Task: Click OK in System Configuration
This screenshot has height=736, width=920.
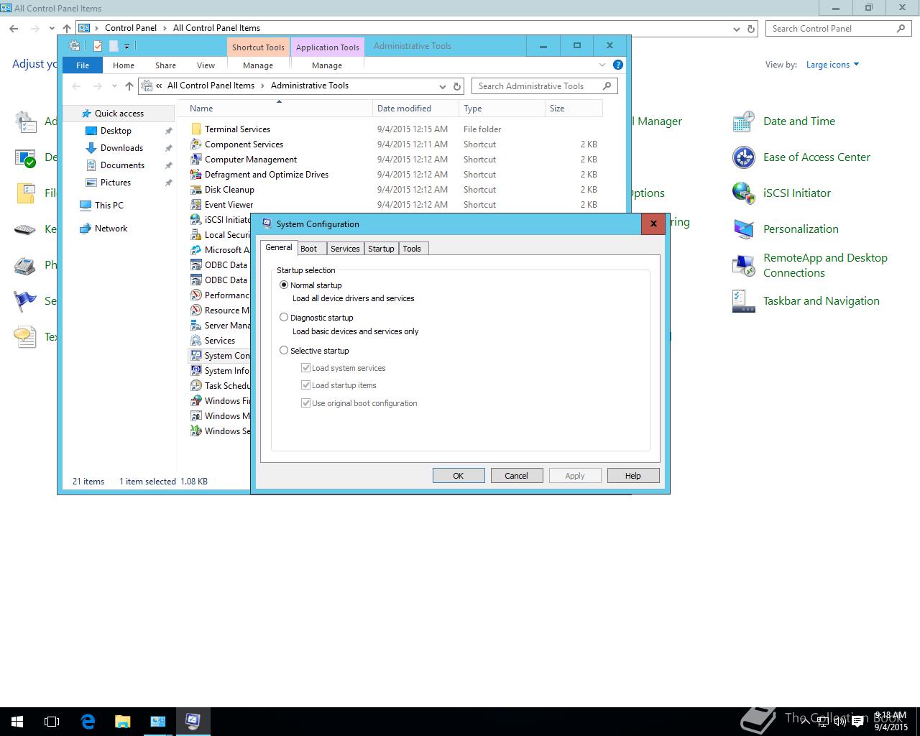Action: click(459, 476)
